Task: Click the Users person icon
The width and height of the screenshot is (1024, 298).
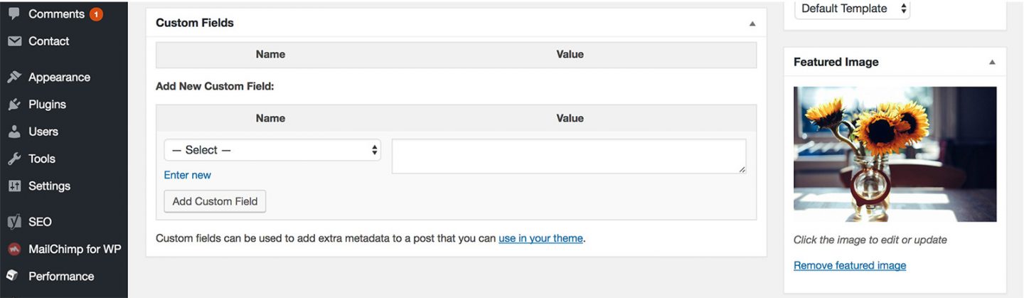Action: pyautogui.click(x=14, y=132)
